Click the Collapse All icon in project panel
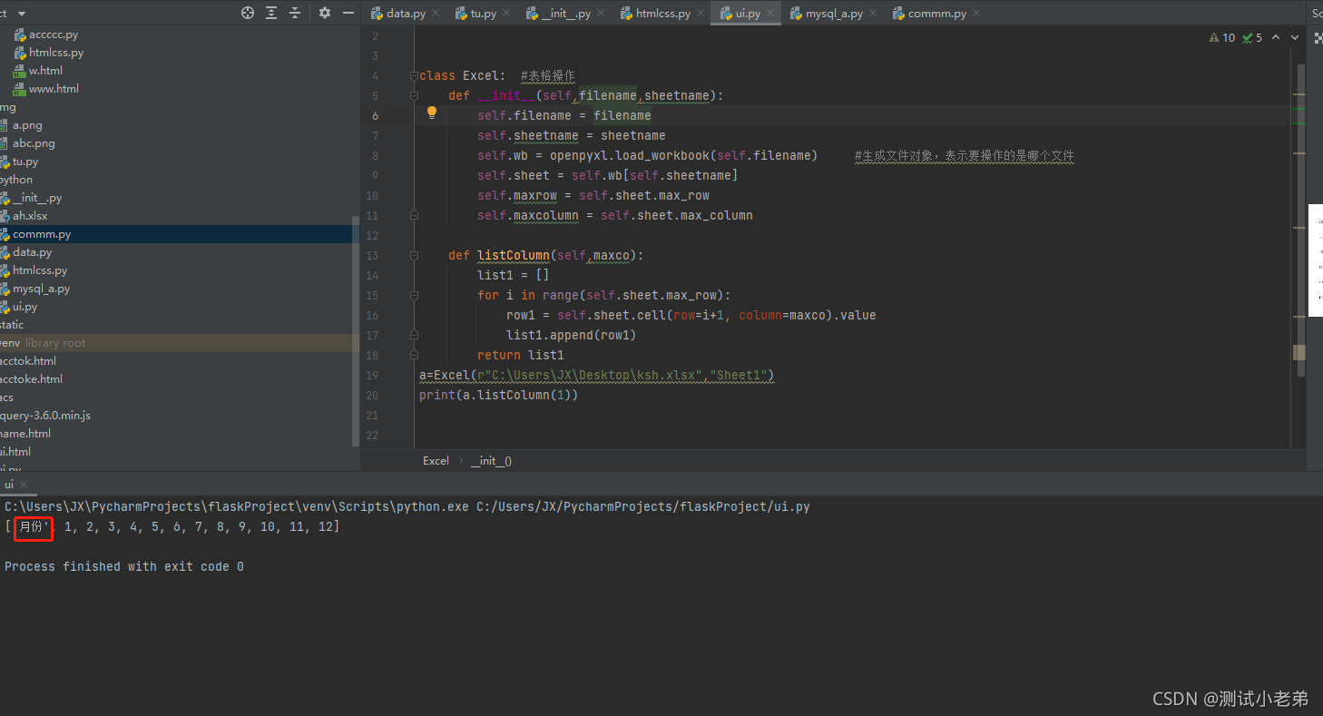Image resolution: width=1323 pixels, height=716 pixels. point(295,13)
